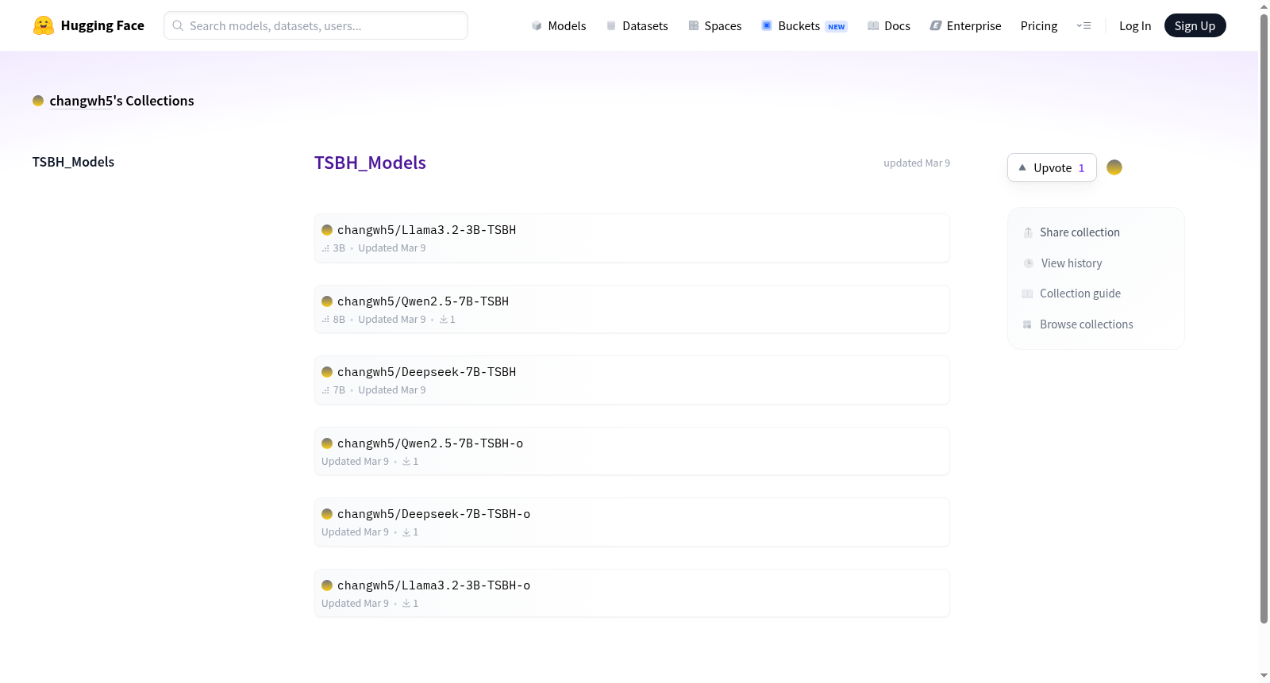
Task: Click the page vertical scrollbar
Action: (x=1264, y=317)
